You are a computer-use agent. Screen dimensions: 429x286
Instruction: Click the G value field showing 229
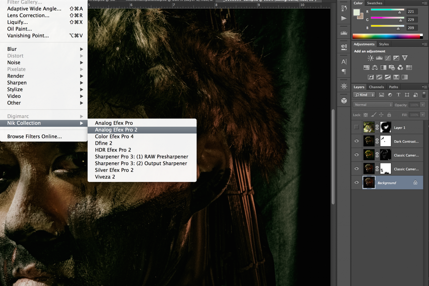pos(412,20)
